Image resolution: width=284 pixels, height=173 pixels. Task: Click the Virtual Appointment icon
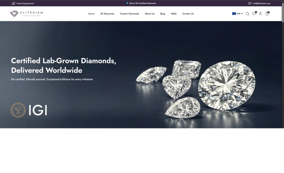pyautogui.click(x=13, y=3)
